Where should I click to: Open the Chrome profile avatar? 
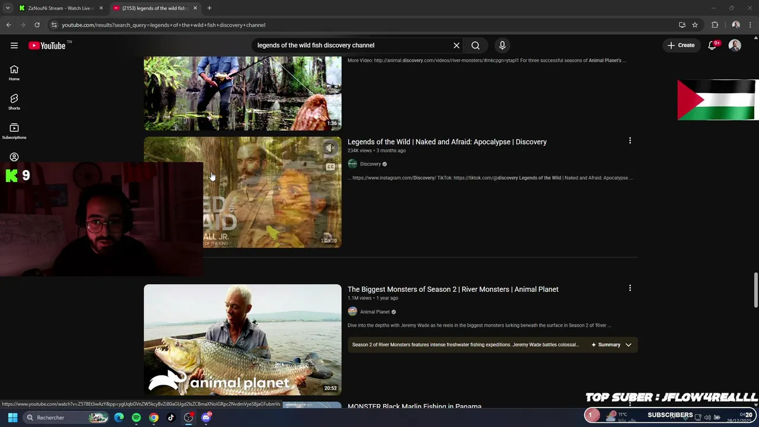click(x=736, y=25)
